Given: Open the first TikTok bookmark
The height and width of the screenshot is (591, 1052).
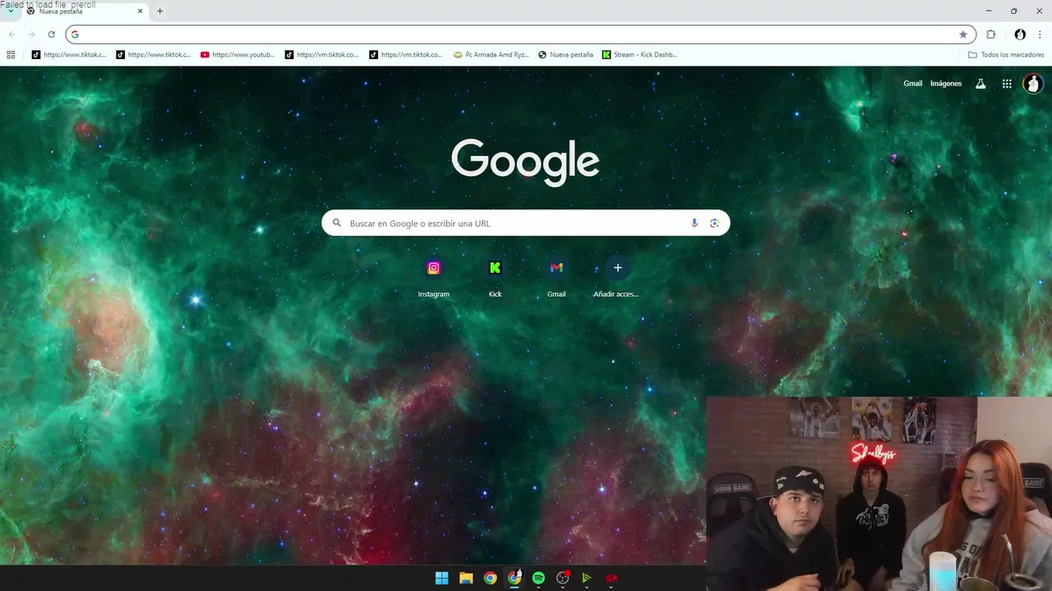Looking at the screenshot, I should pyautogui.click(x=69, y=55).
